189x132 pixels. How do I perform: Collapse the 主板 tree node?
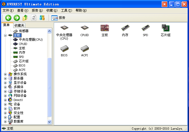(5, 35)
